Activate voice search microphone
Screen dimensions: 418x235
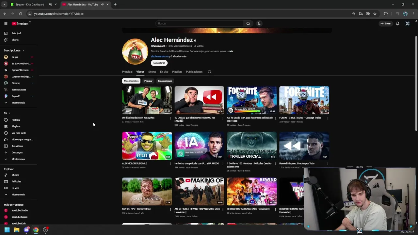click(259, 23)
